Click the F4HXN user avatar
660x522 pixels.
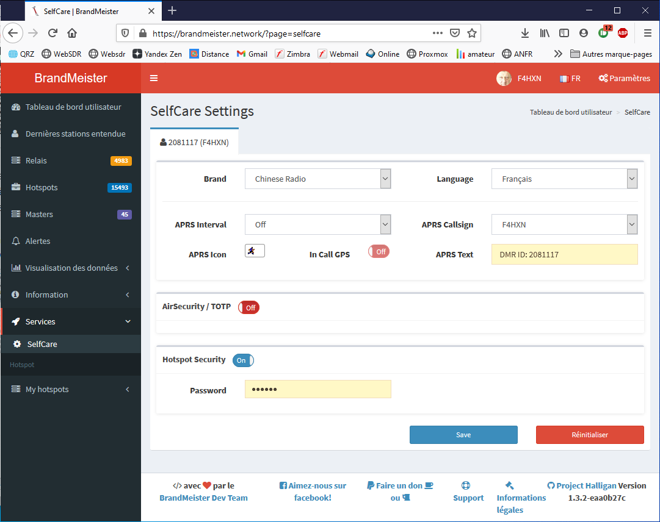point(504,78)
